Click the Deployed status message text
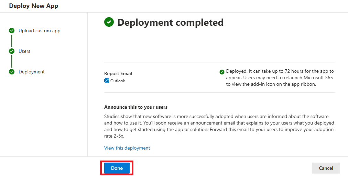The width and height of the screenshot is (348, 177). tap(280, 78)
